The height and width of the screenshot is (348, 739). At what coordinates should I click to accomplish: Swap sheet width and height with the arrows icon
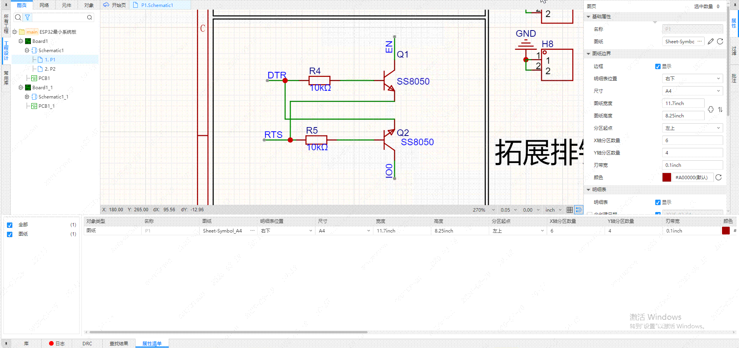[720, 110]
